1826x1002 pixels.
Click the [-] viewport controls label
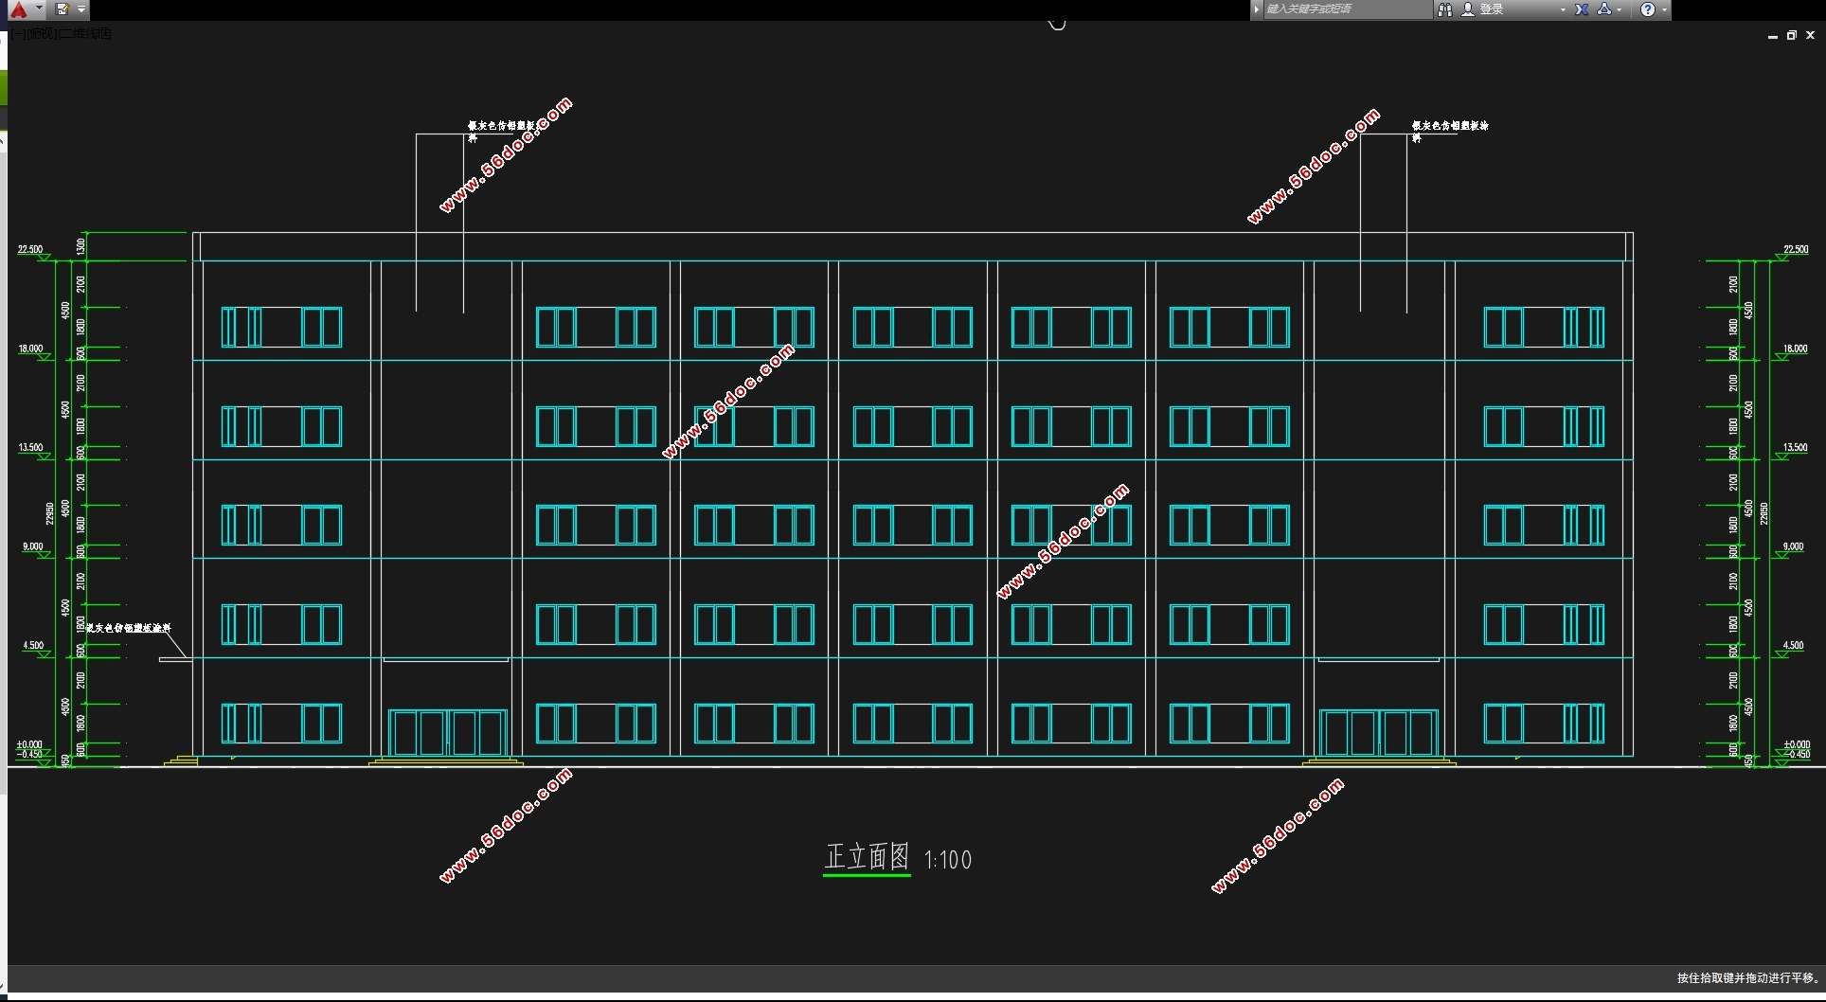tap(20, 33)
